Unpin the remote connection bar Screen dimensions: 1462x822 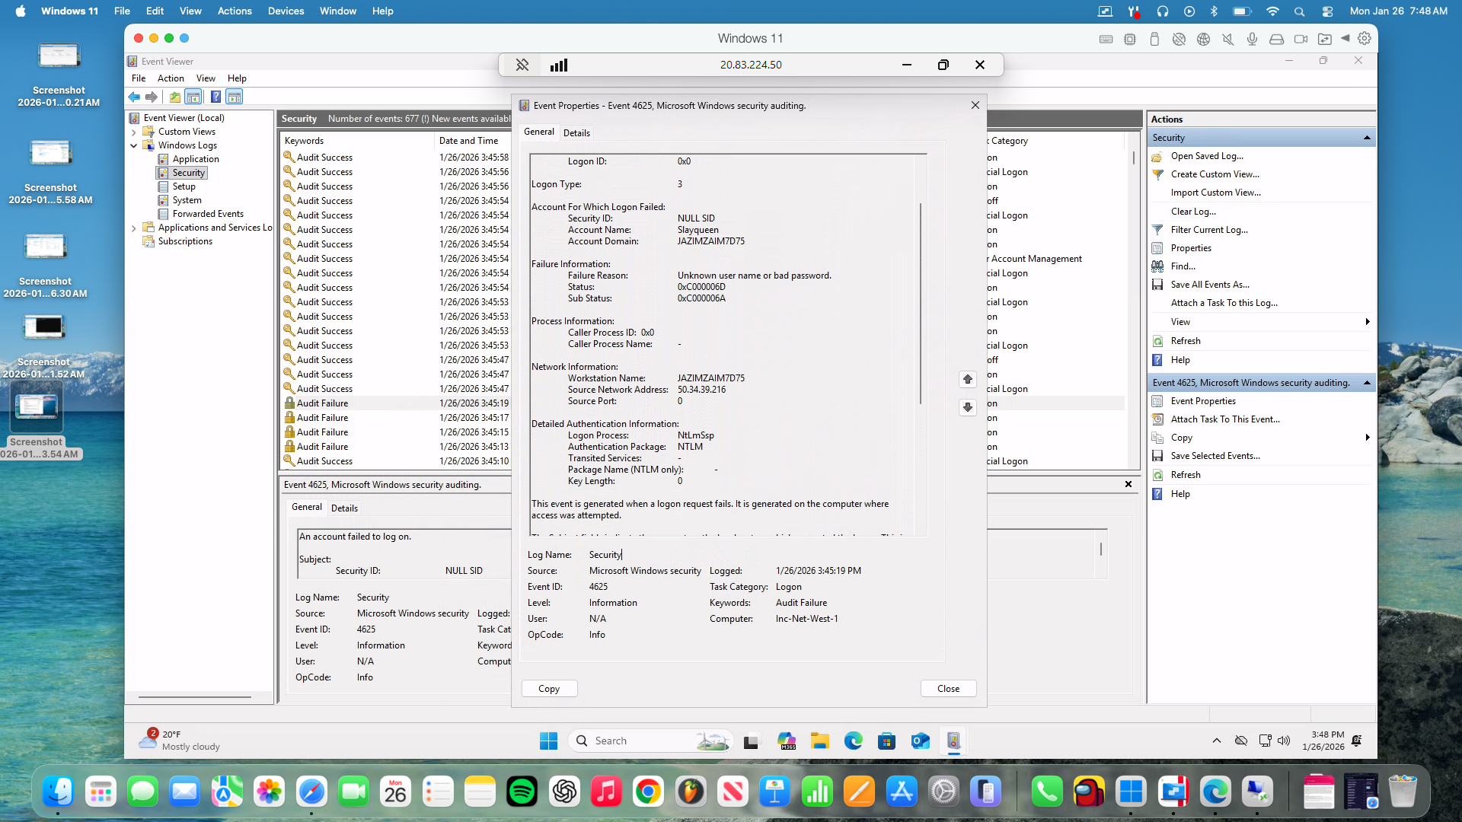(x=522, y=65)
